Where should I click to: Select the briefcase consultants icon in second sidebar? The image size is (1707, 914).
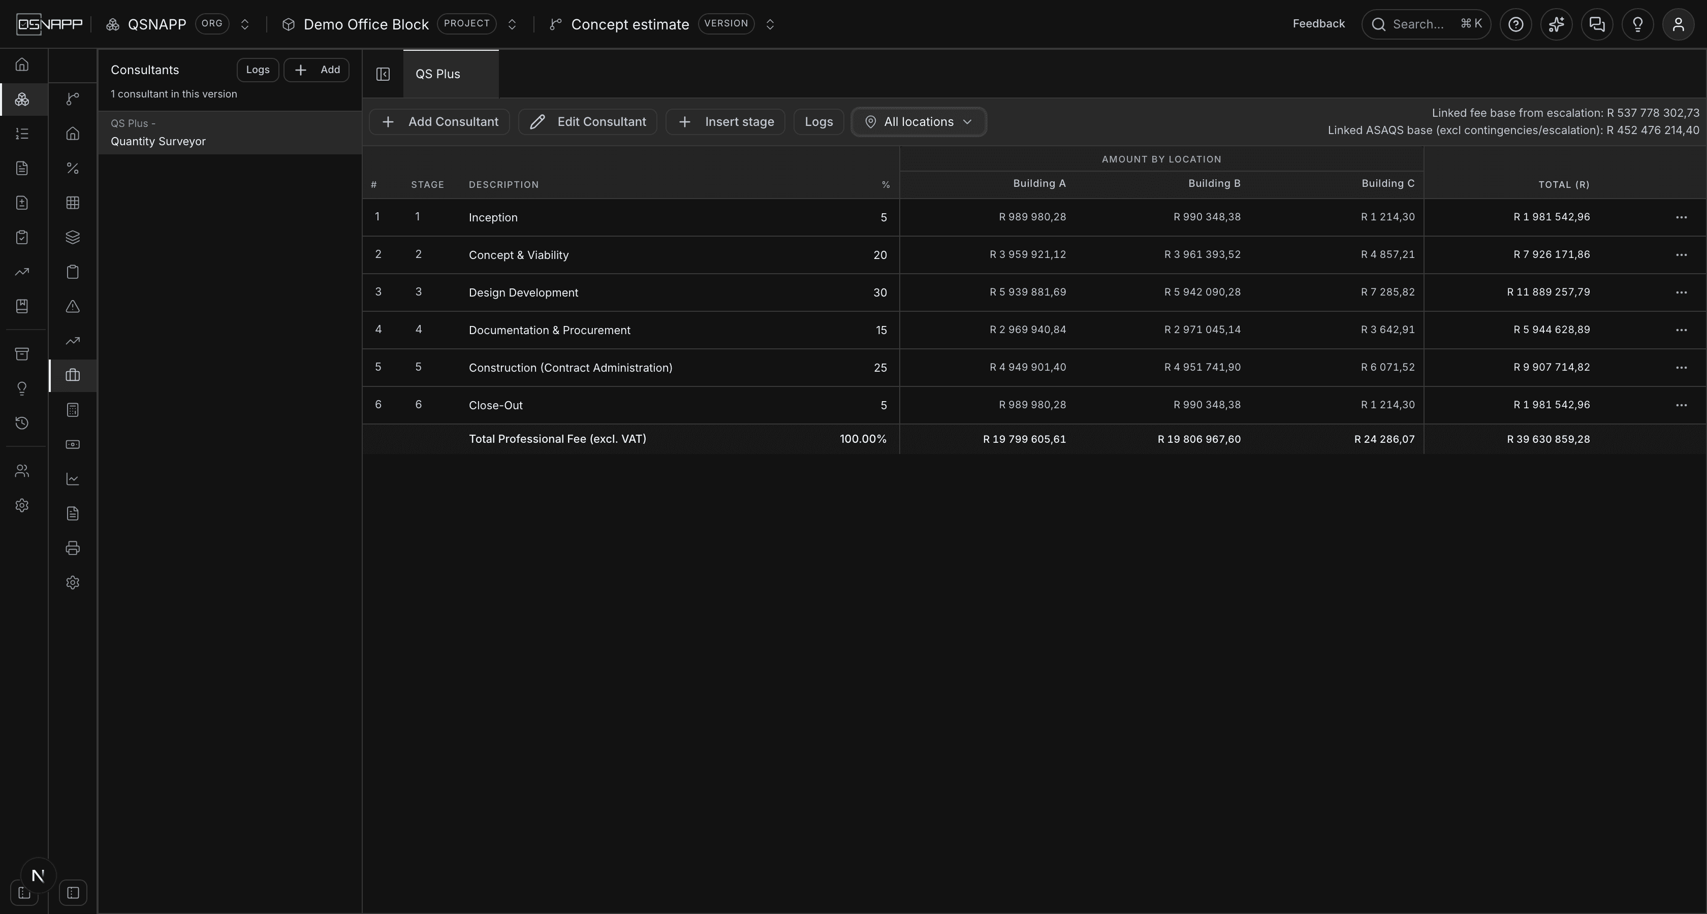click(x=73, y=376)
